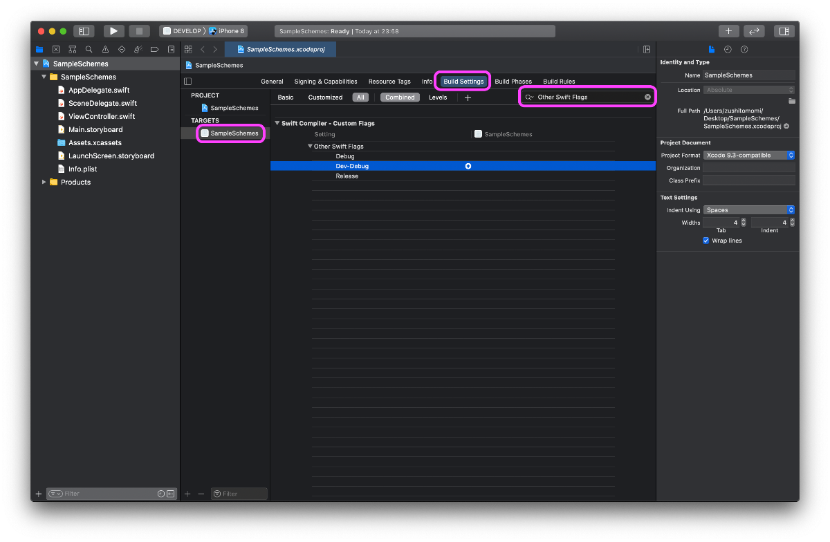The height and width of the screenshot is (542, 830).
Task: Switch to Signing & Capabilities tab
Action: click(x=326, y=82)
